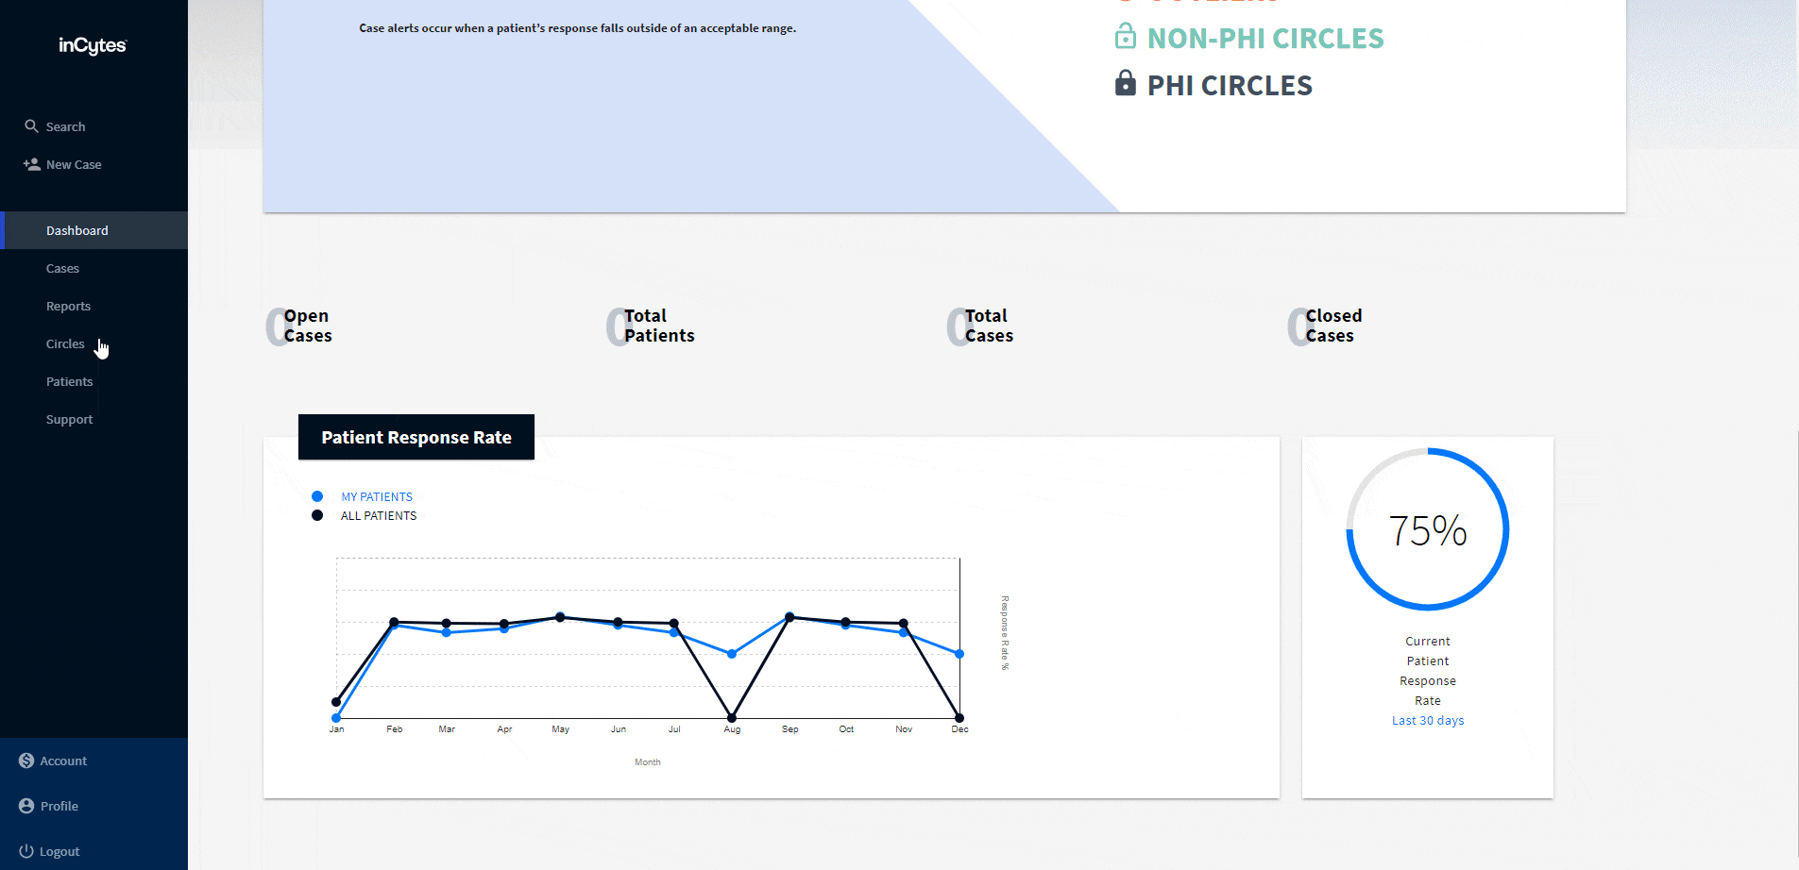Viewport: 1799px width, 870px height.
Task: Click the New Case add-person icon
Action: (32, 164)
